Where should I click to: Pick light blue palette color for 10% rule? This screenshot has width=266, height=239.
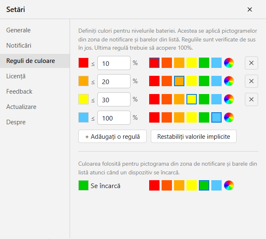[x=216, y=63]
